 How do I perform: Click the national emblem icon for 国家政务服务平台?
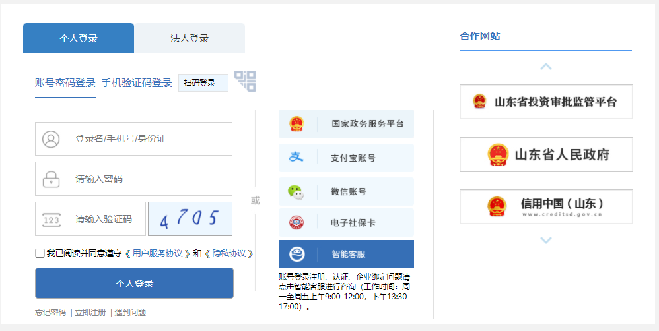[296, 124]
